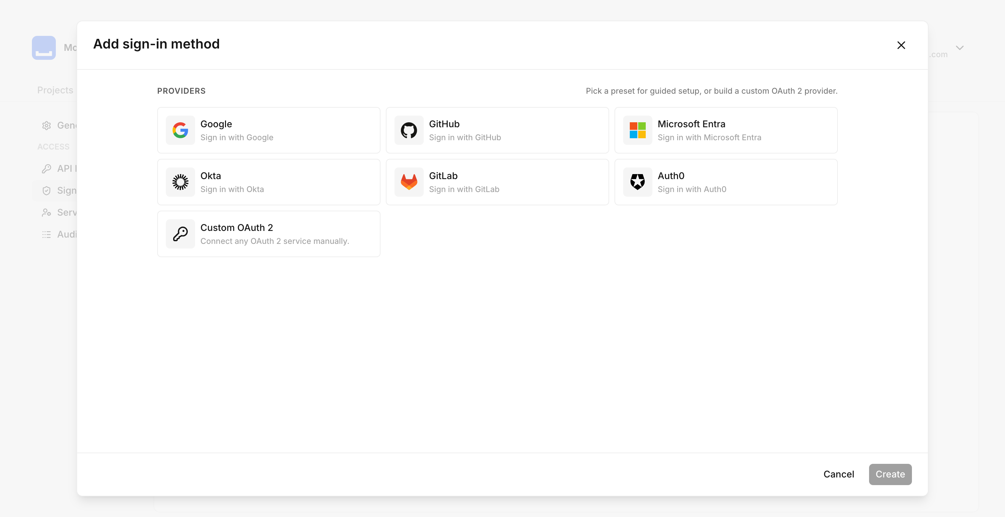Click the Microsoft Entra logo icon

click(637, 130)
